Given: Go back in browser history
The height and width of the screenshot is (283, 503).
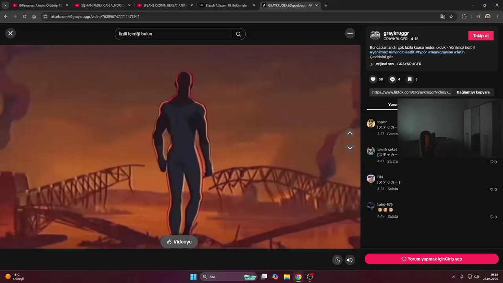Looking at the screenshot, I should 6,17.
